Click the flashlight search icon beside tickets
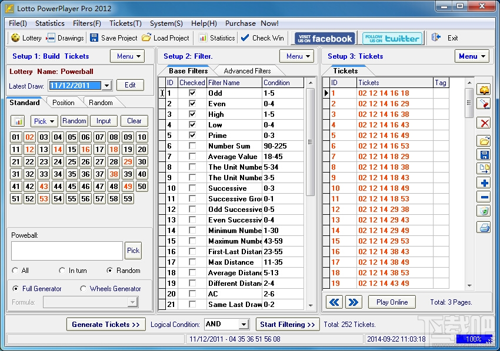 coord(484,103)
